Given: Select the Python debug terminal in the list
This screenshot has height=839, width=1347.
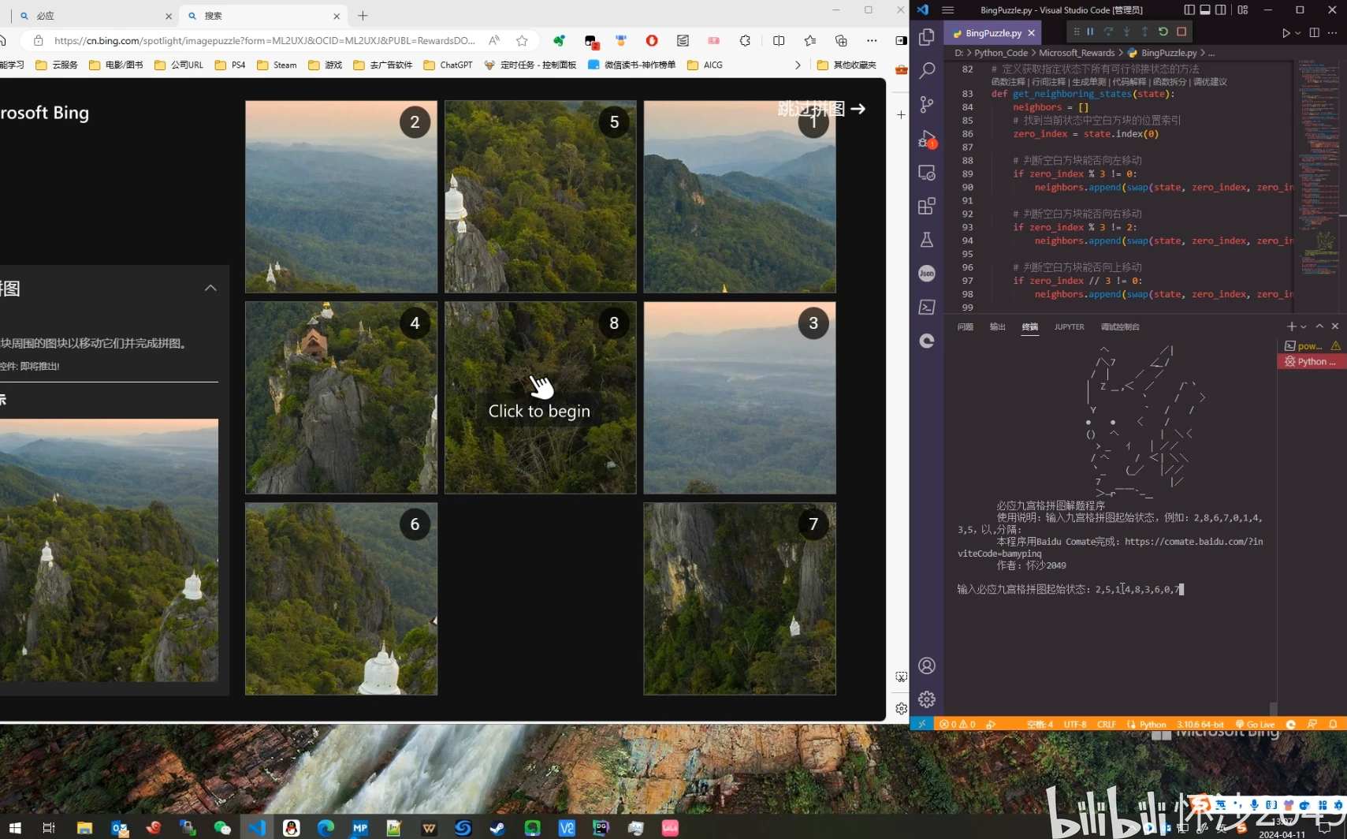Looking at the screenshot, I should point(1312,362).
